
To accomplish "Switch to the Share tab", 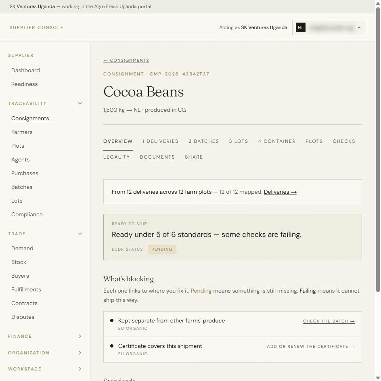I will [194, 157].
